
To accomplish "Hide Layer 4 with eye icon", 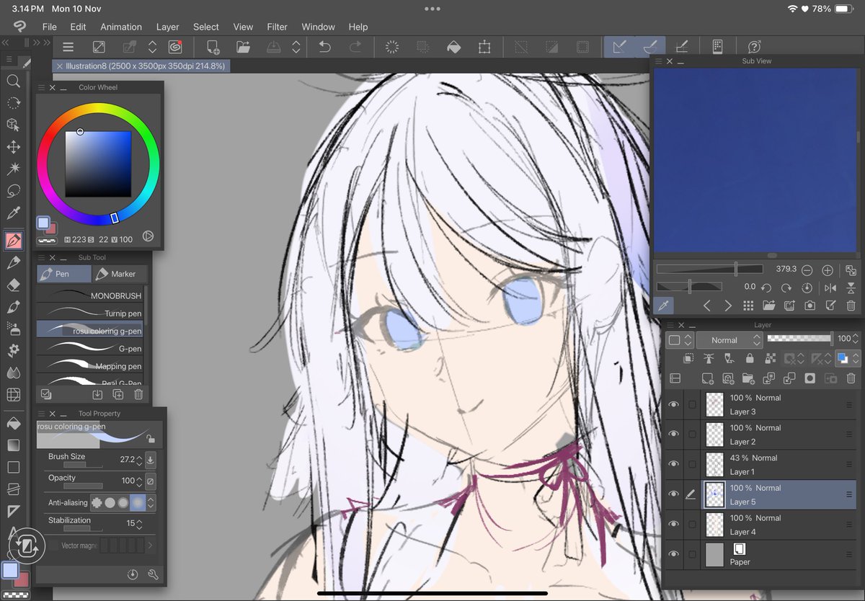I will (x=673, y=525).
